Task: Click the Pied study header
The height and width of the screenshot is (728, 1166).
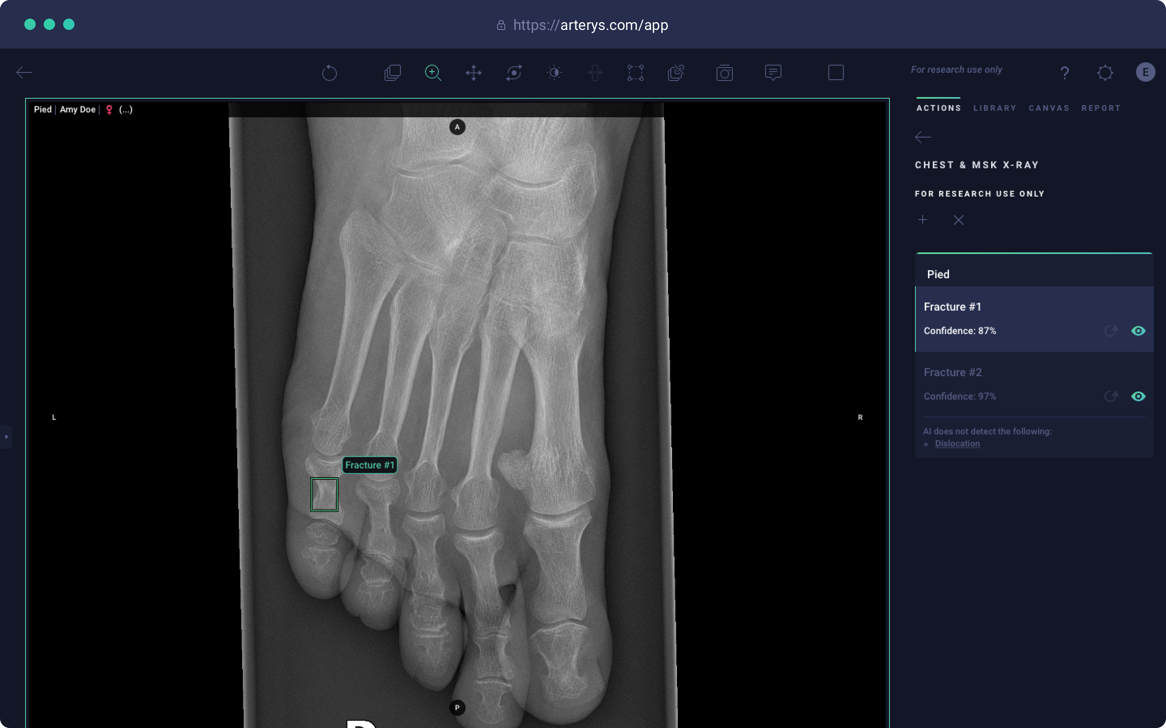Action: point(938,275)
